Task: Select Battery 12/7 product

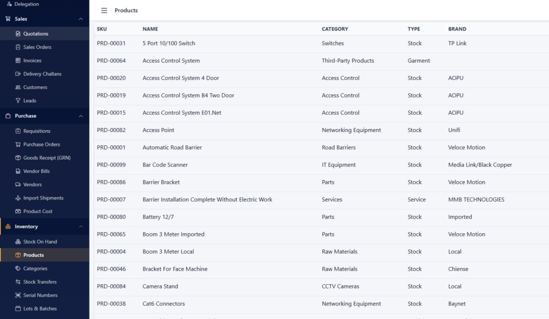Action: [x=158, y=217]
